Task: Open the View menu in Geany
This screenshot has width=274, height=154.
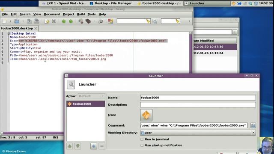Action: tap(37, 14)
